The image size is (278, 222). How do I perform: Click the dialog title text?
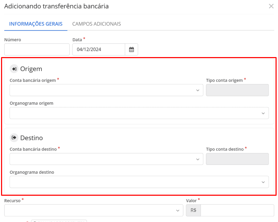pyautogui.click(x=56, y=6)
